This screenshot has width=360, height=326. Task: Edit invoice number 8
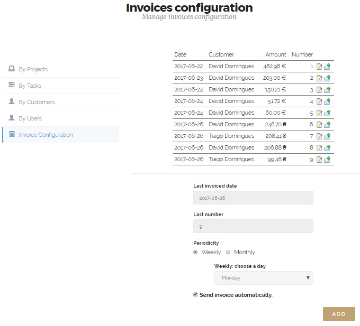click(319, 148)
